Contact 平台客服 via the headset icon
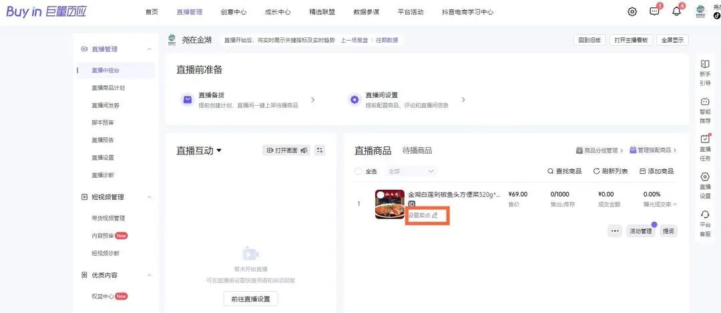721x313 pixels. pyautogui.click(x=704, y=214)
